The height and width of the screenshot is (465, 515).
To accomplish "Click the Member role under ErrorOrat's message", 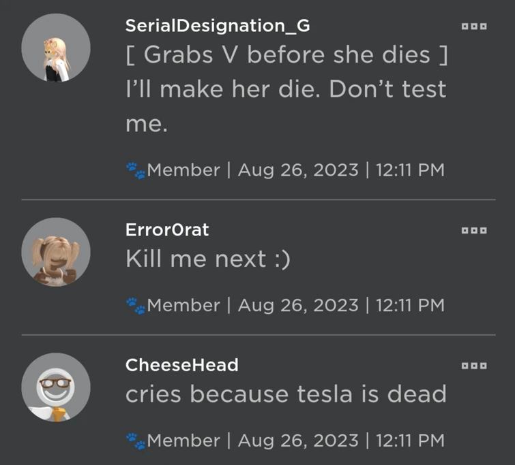I will [183, 305].
